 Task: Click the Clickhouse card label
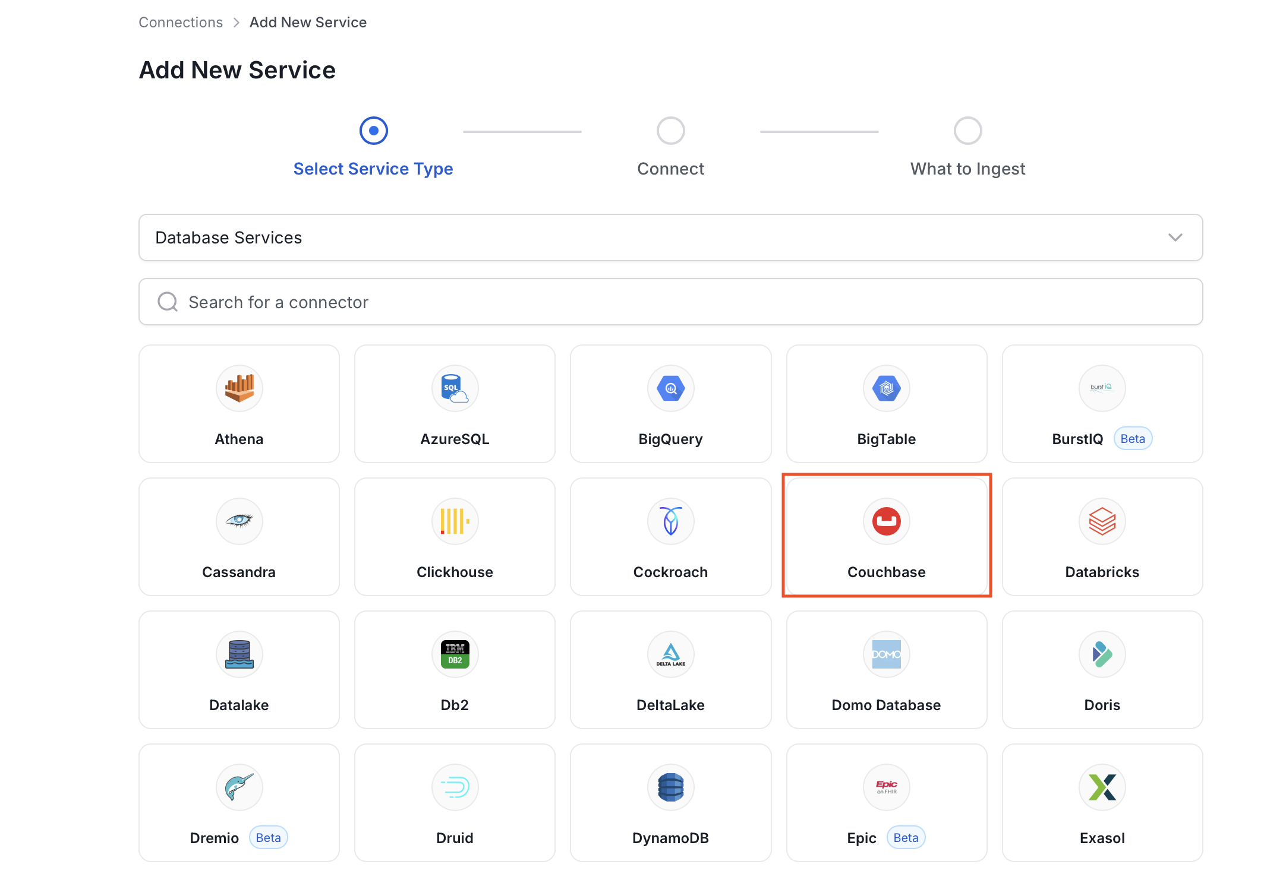tap(455, 572)
